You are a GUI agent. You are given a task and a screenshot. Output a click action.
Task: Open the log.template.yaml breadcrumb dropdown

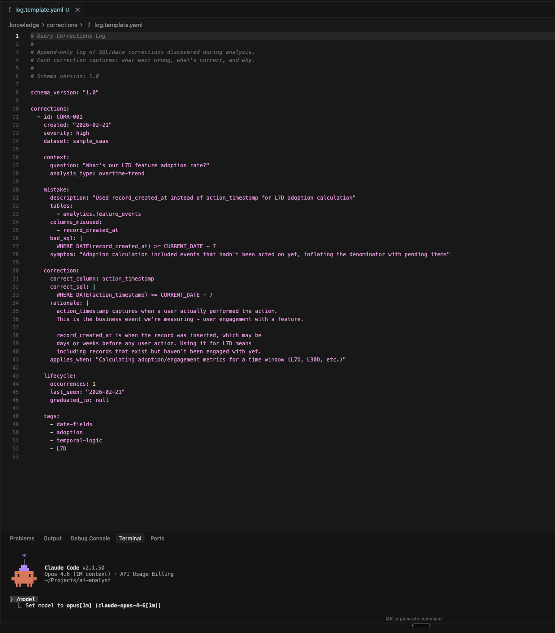[x=118, y=25]
